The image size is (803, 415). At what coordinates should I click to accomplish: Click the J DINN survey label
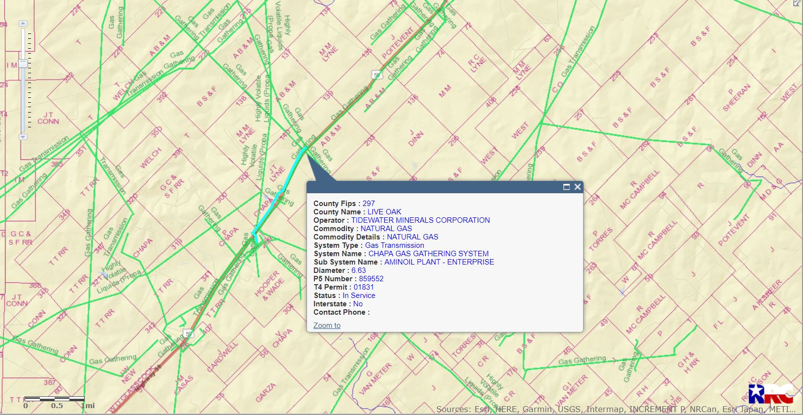pyautogui.click(x=414, y=138)
